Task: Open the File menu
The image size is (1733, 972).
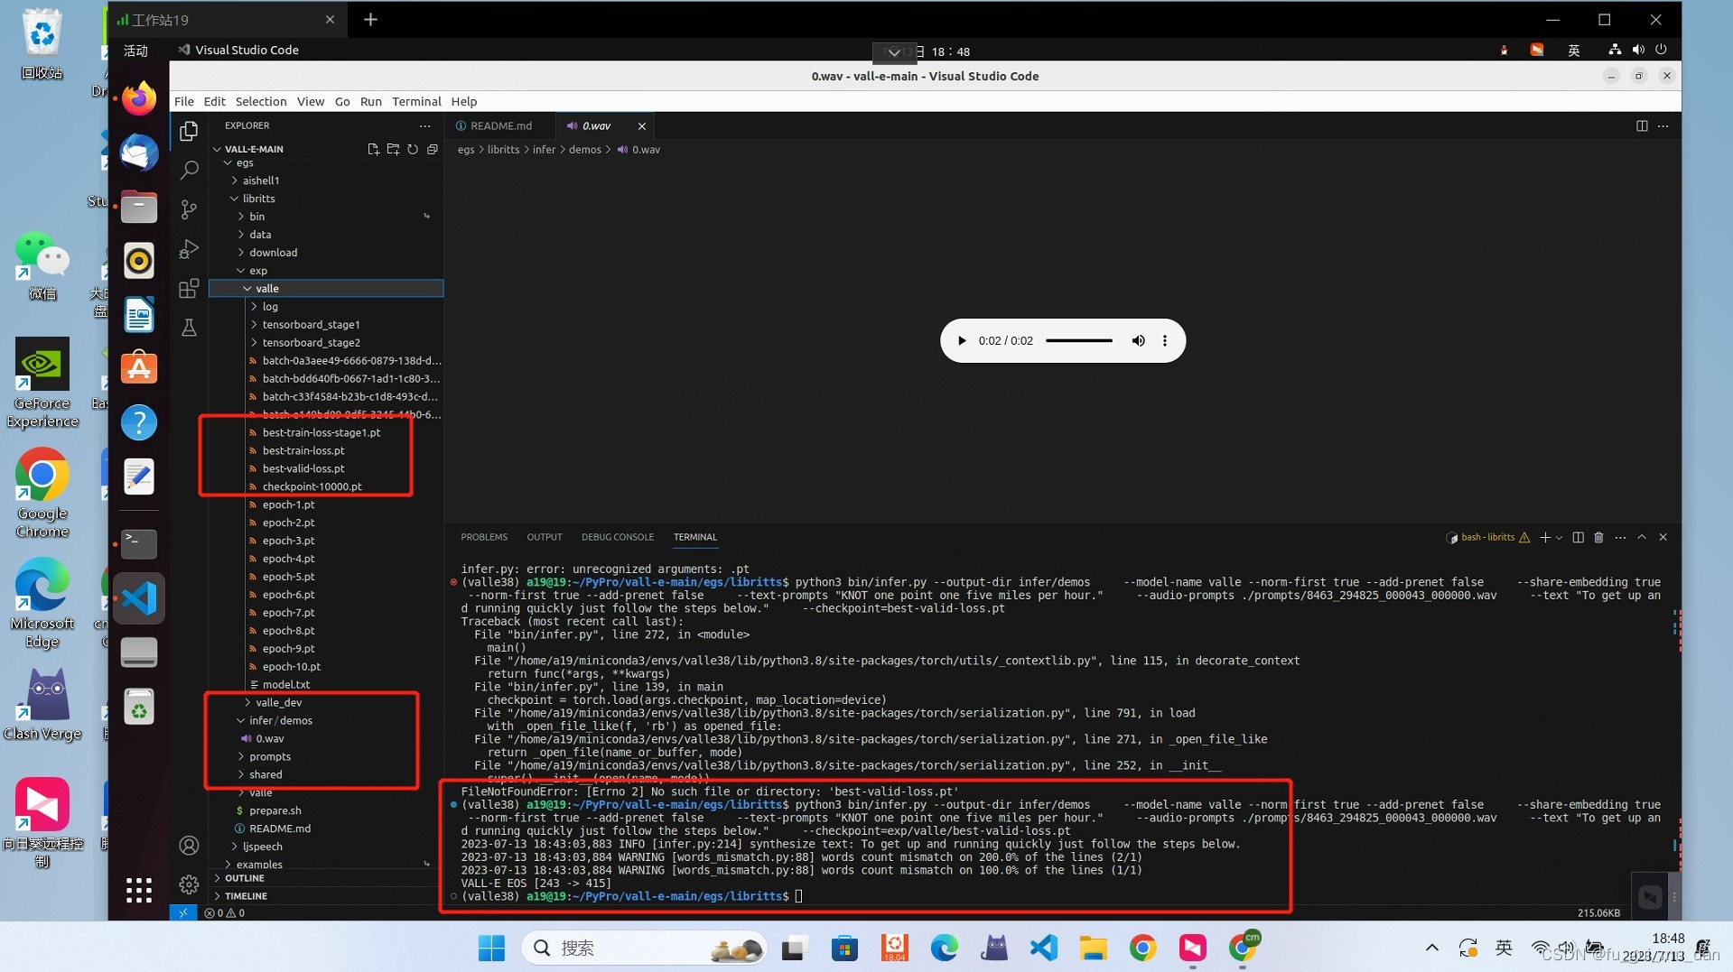Action: pos(184,102)
